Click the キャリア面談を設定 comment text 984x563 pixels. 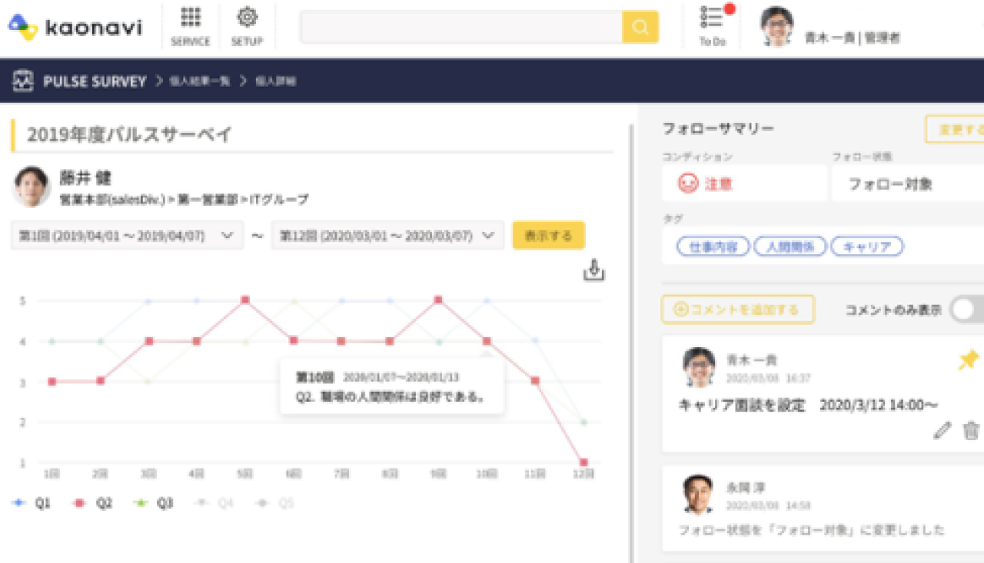[x=808, y=405]
